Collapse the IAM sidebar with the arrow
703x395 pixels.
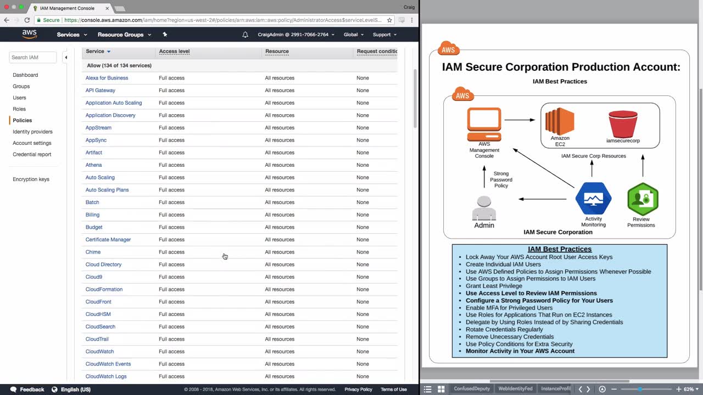tap(66, 57)
